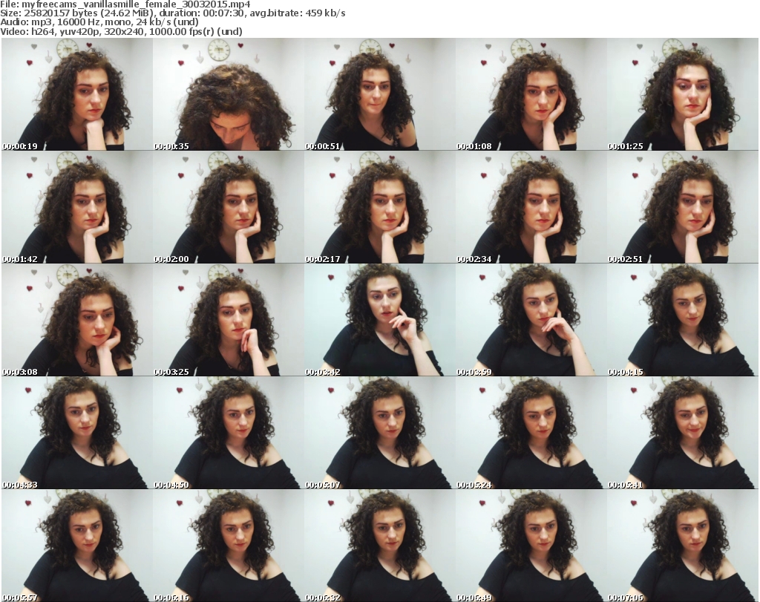Pick the thumbnail at 00:05:41
760x602 pixels.
click(x=683, y=433)
